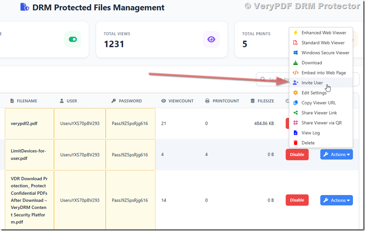
Task: Select Embed into Web Page
Action: click(321, 73)
